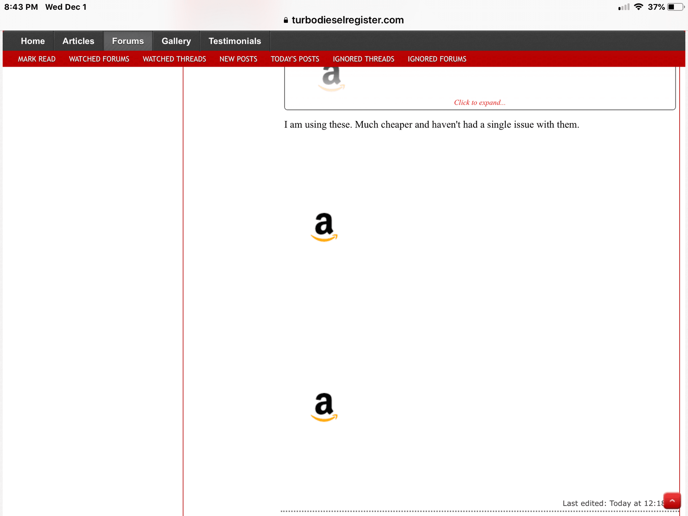
Task: Open the first Amazon product link logo
Action: pyautogui.click(x=324, y=227)
